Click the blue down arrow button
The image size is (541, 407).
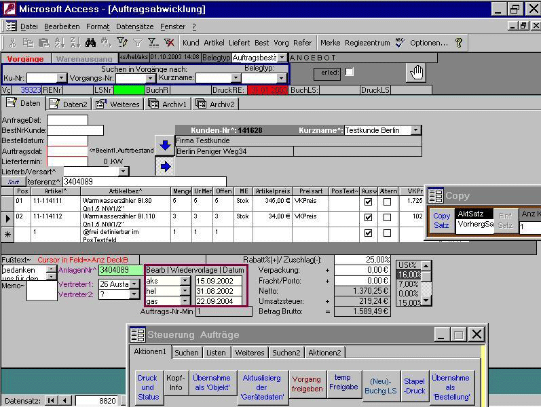pos(164,144)
